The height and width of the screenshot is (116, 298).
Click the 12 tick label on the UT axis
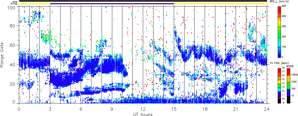pos(143,109)
